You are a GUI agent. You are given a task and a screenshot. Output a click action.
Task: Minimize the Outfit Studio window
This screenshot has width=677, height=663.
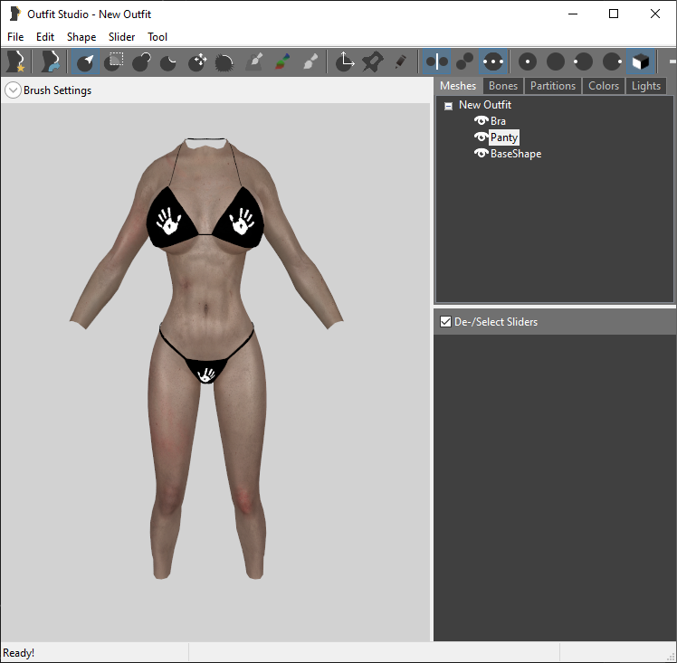click(x=573, y=14)
